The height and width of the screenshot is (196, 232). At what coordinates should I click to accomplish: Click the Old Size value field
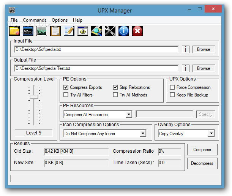click(x=76, y=152)
